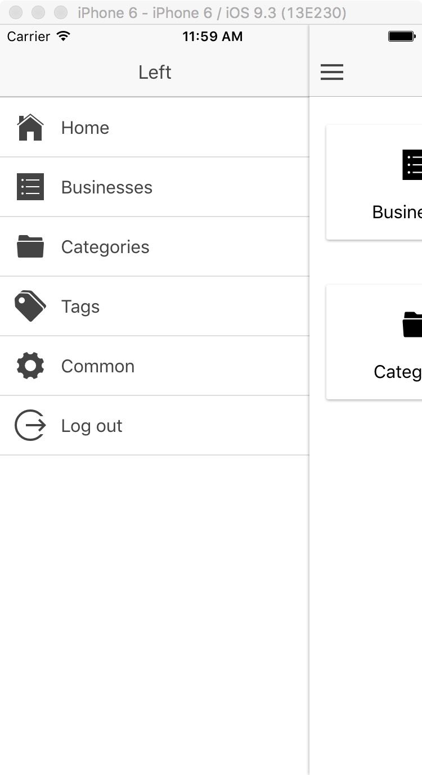This screenshot has width=422, height=775.
Task: Click the Businesses list icon in sidebar
Action: click(30, 187)
